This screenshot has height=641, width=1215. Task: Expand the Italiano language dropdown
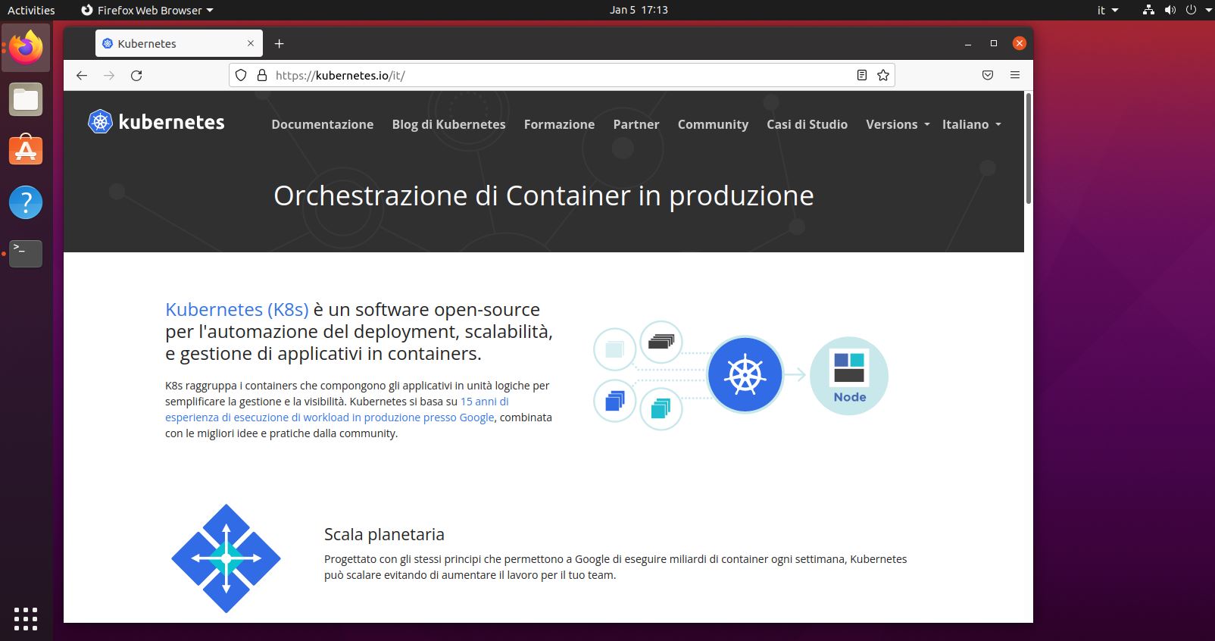click(x=972, y=124)
